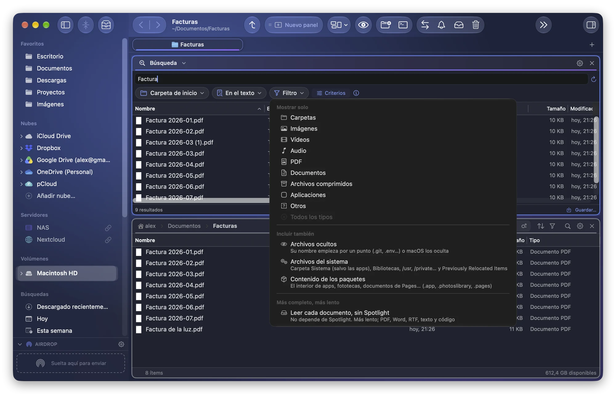The width and height of the screenshot is (616, 394).
Task: Click the info icon beside Criterios
Action: pos(356,93)
